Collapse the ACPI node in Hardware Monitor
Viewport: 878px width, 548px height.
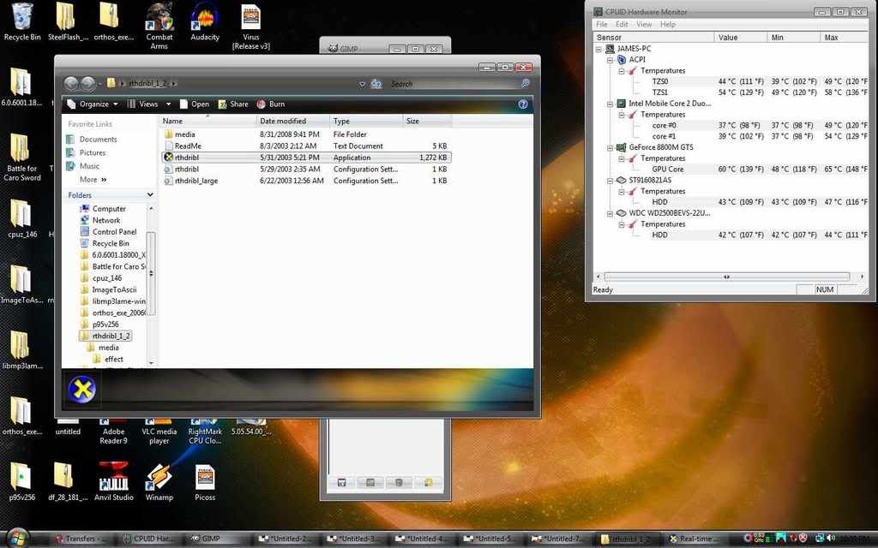click(610, 60)
